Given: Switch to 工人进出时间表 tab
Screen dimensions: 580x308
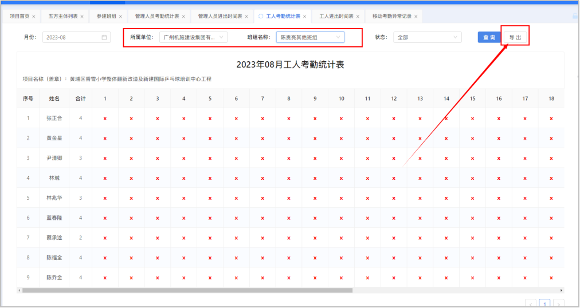Looking at the screenshot, I should pyautogui.click(x=335, y=17).
